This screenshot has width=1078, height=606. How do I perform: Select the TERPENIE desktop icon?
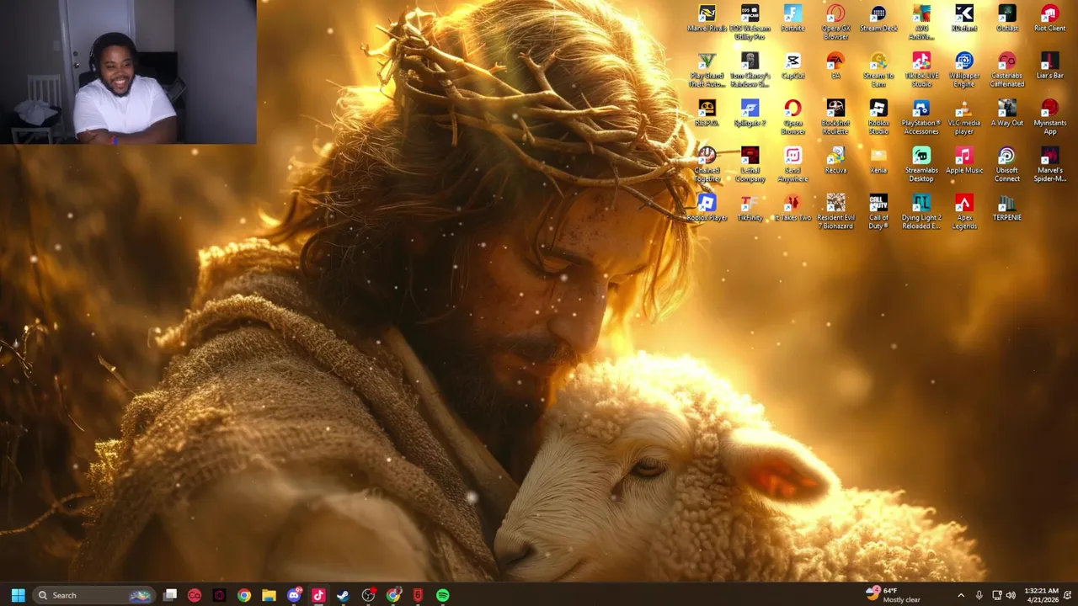tap(1007, 207)
